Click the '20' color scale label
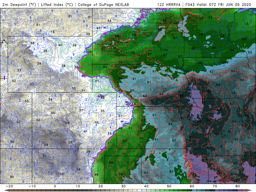This screenshot has height=192, width=256. tap(100, 186)
